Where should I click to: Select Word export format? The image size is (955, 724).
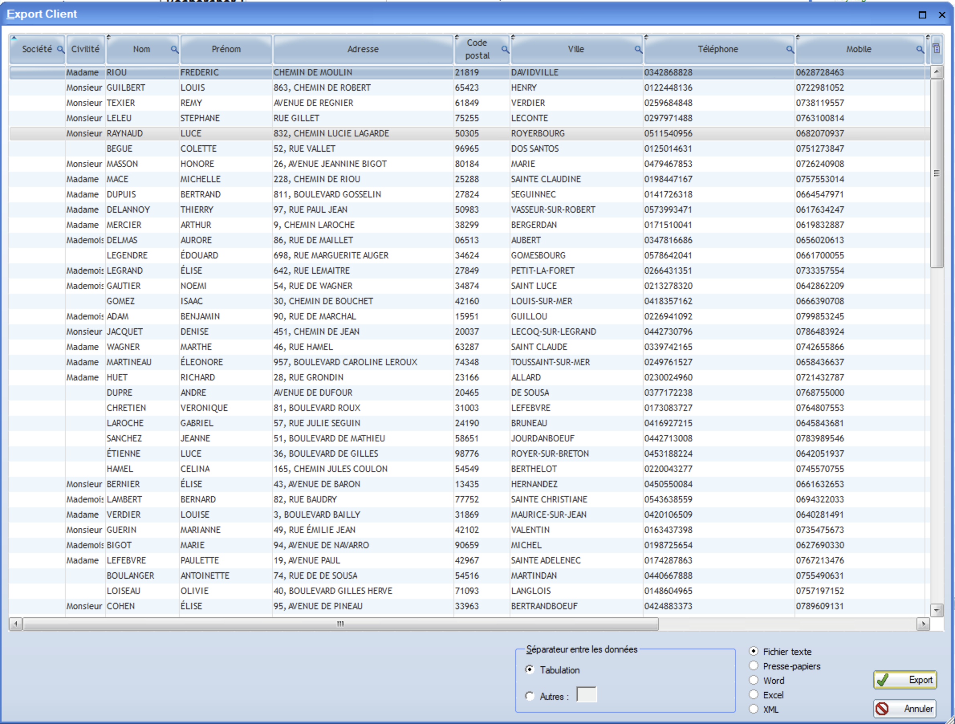click(x=754, y=680)
